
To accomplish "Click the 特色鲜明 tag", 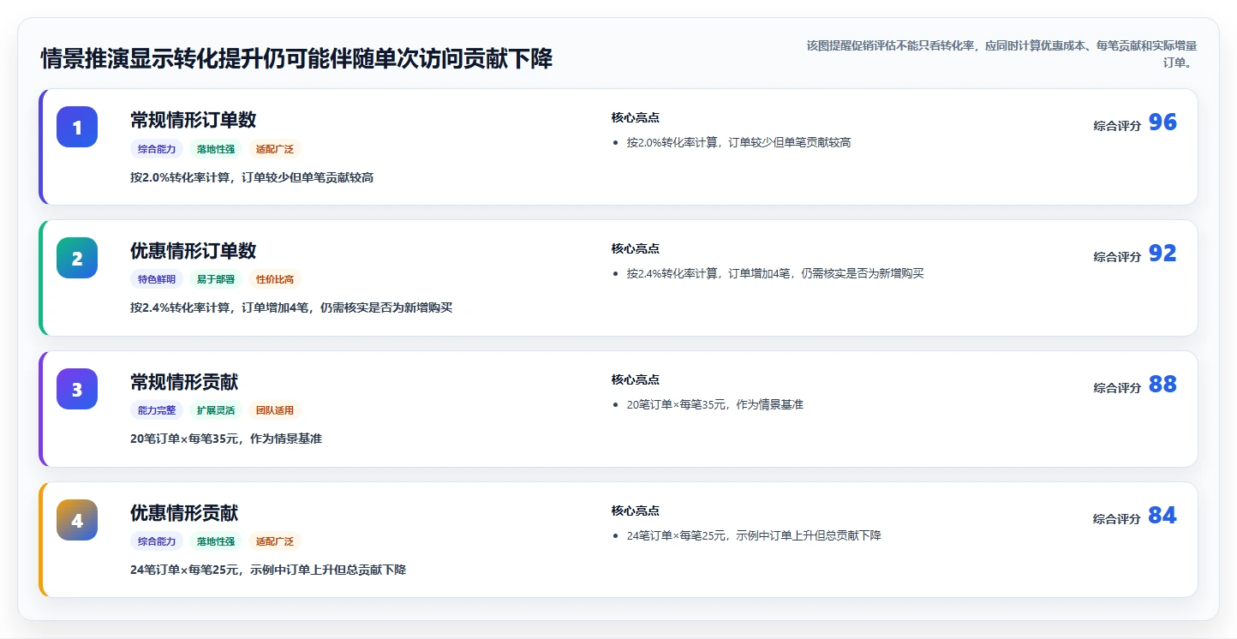I will point(157,279).
